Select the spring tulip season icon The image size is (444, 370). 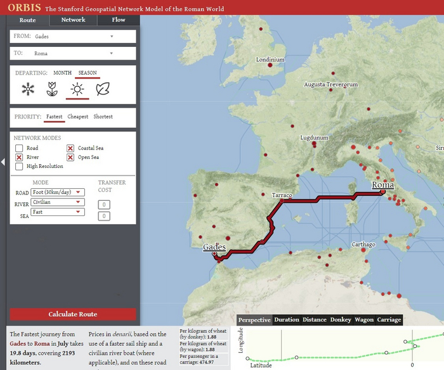point(52,89)
